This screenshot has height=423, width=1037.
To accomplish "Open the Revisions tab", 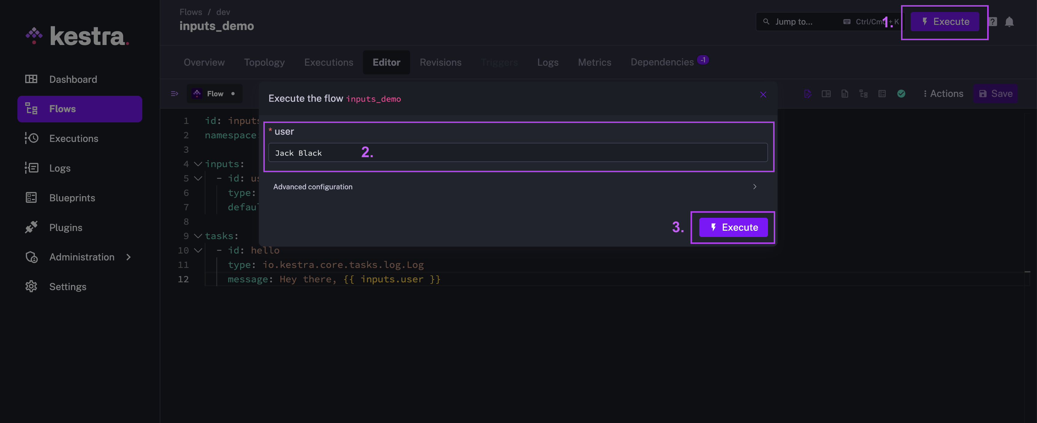I will pyautogui.click(x=440, y=62).
